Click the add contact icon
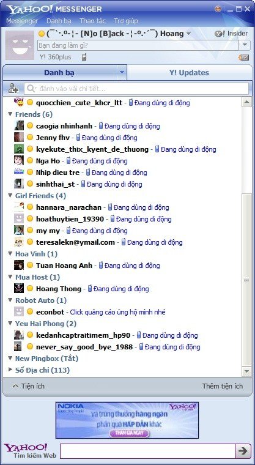 click(x=13, y=88)
